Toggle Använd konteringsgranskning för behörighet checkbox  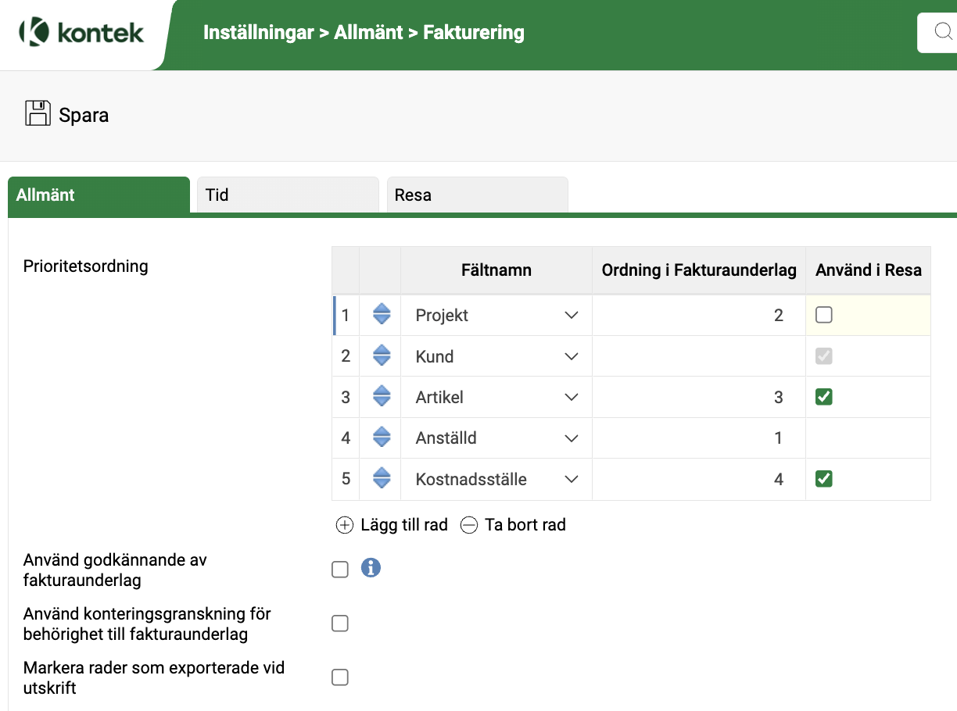coord(340,623)
